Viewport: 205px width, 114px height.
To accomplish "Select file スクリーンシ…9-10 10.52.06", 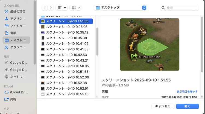I will pos(66,77).
